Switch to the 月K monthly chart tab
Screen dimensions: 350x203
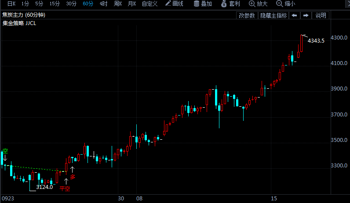tap(132, 4)
